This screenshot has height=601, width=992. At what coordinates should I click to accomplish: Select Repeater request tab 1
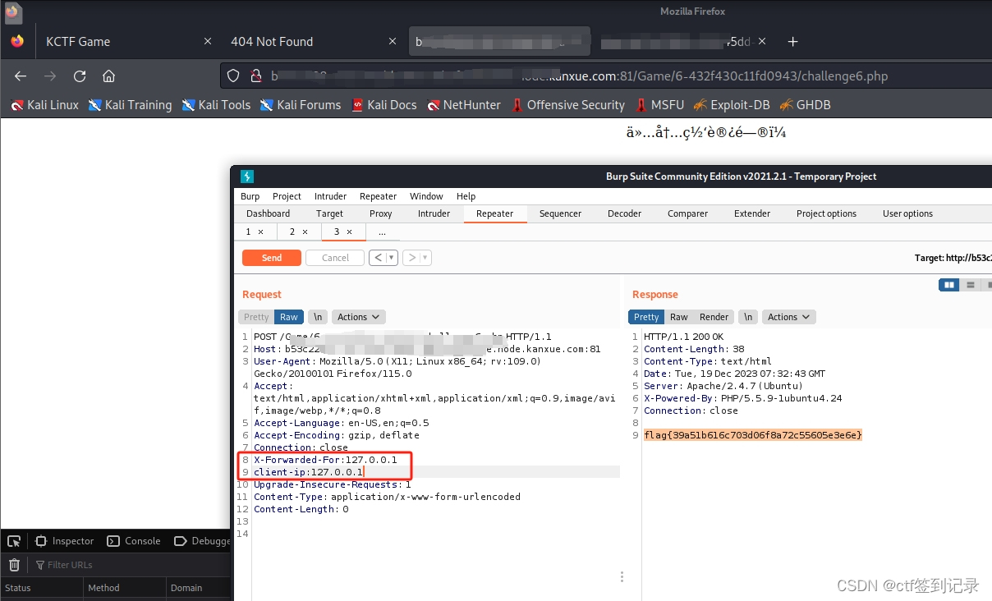click(x=249, y=232)
